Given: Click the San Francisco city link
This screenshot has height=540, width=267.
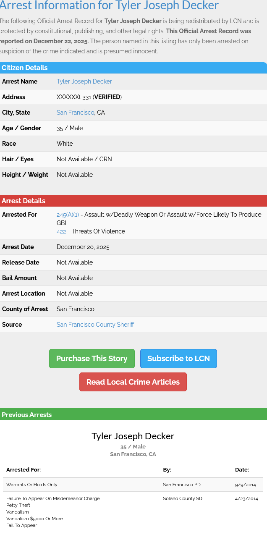Looking at the screenshot, I should (x=75, y=113).
